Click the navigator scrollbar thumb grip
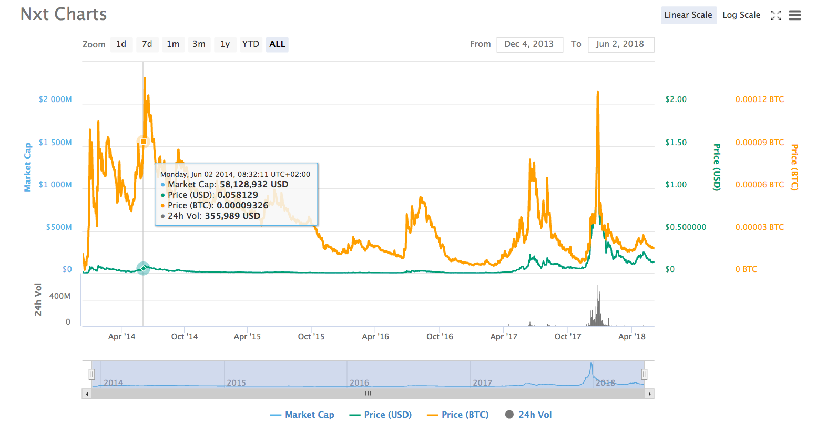 tap(368, 394)
